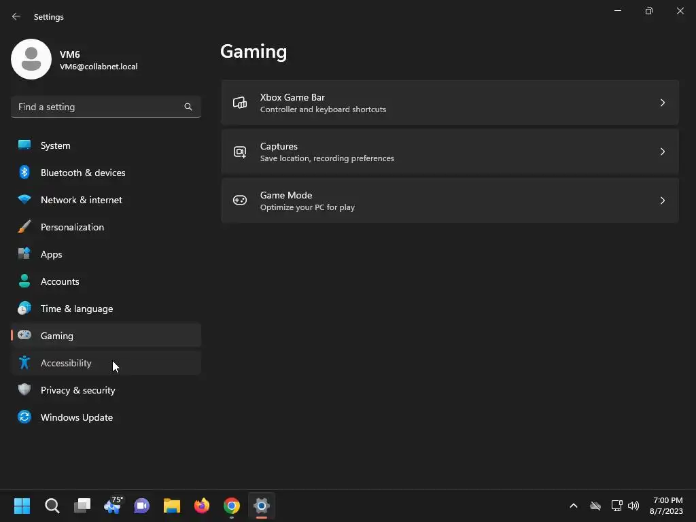Expand Game Mode chevron

pyautogui.click(x=662, y=201)
